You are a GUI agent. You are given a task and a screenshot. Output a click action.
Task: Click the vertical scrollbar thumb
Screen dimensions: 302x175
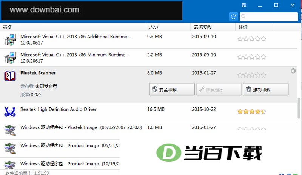[299, 108]
